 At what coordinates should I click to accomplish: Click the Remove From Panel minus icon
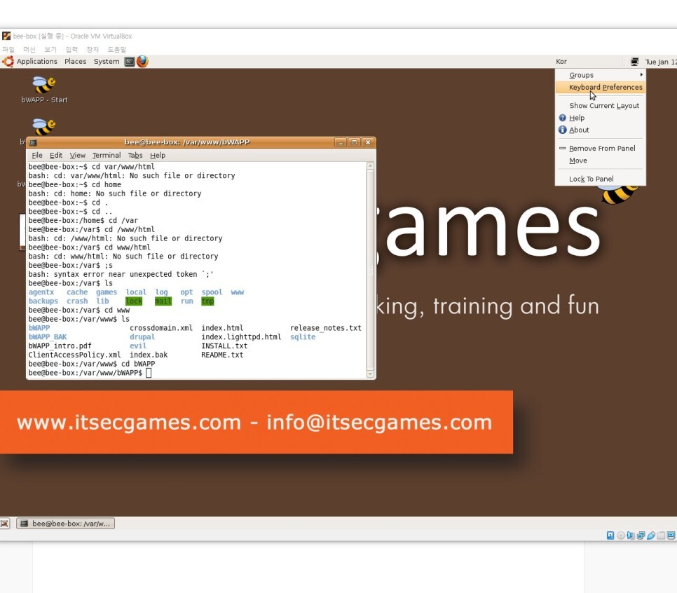pos(562,148)
